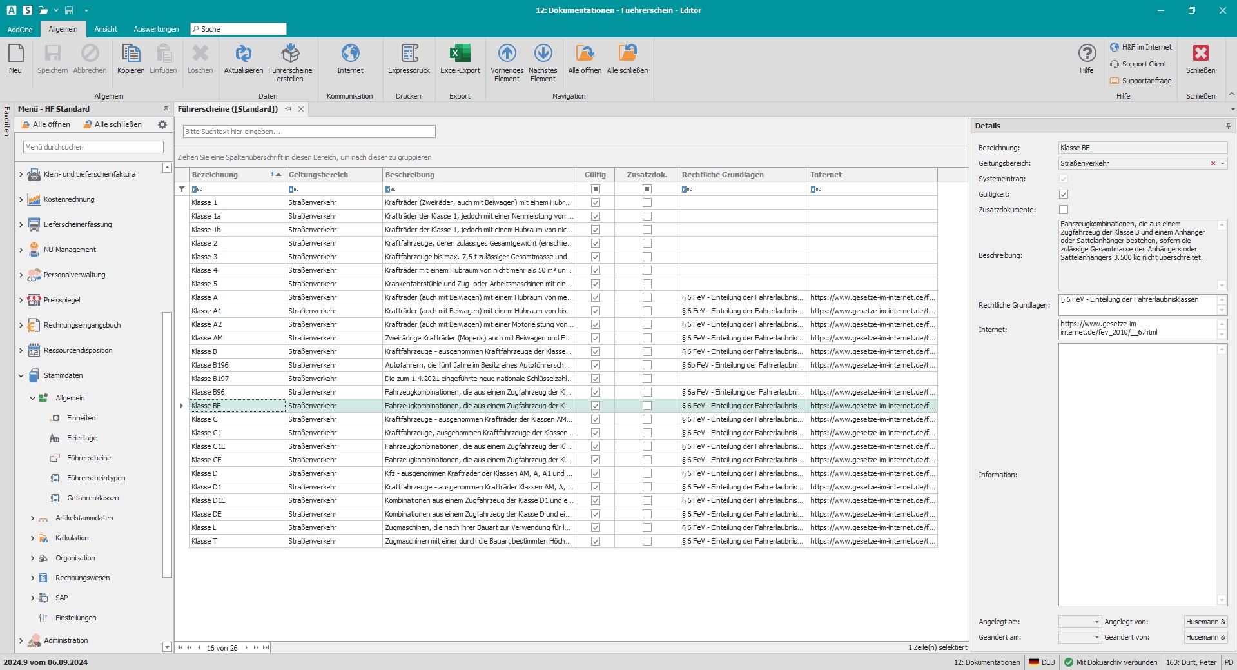Switch to the Ansicht ribbon tab

tap(106, 29)
